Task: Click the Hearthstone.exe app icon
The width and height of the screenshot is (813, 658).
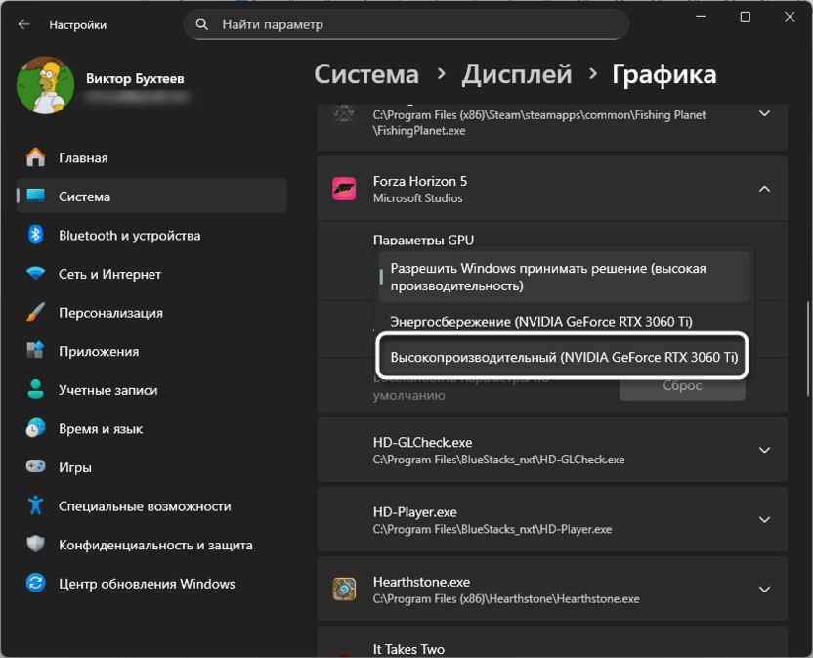Action: tap(345, 590)
